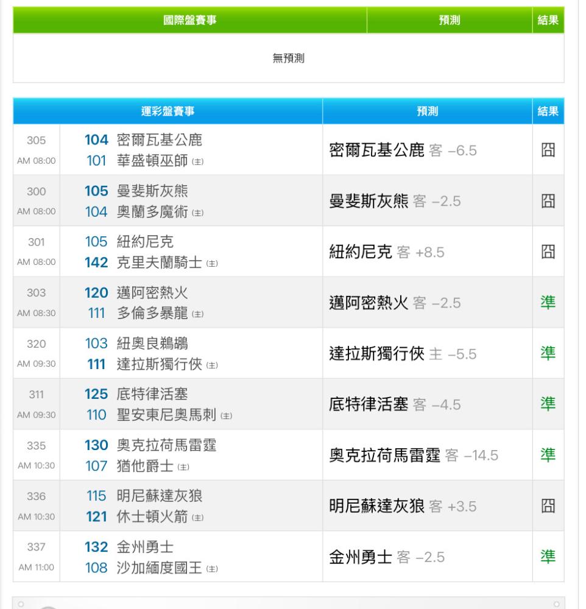Click prediction 曼斐斯灰熊 客 -2.5
Screen dimensions: 586x609
click(x=395, y=201)
